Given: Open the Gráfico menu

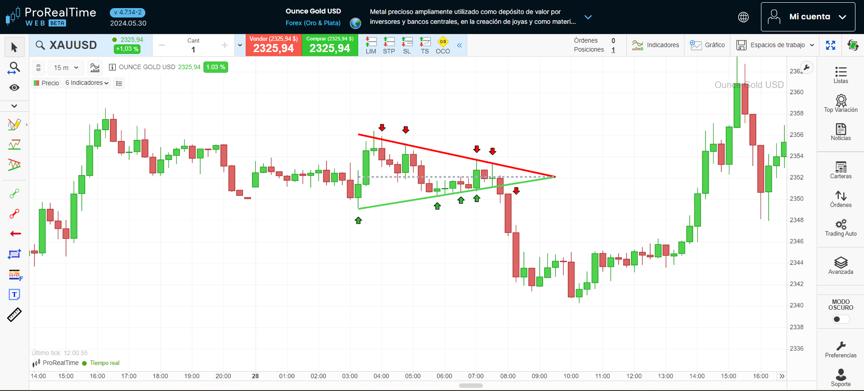Looking at the screenshot, I should click(707, 45).
